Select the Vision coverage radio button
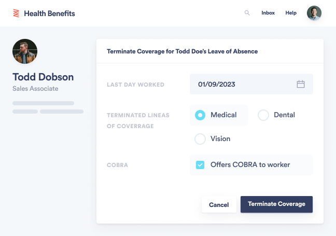Image resolution: width=336 pixels, height=236 pixels. point(200,139)
